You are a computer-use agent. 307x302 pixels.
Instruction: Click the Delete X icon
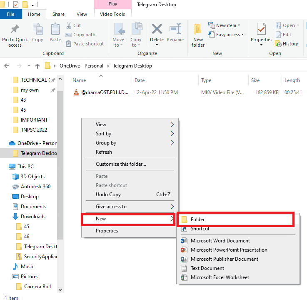coord(157,29)
